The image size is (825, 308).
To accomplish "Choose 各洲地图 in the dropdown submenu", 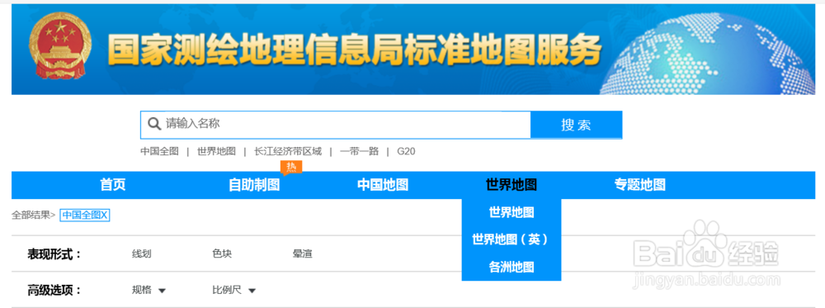I will [511, 267].
